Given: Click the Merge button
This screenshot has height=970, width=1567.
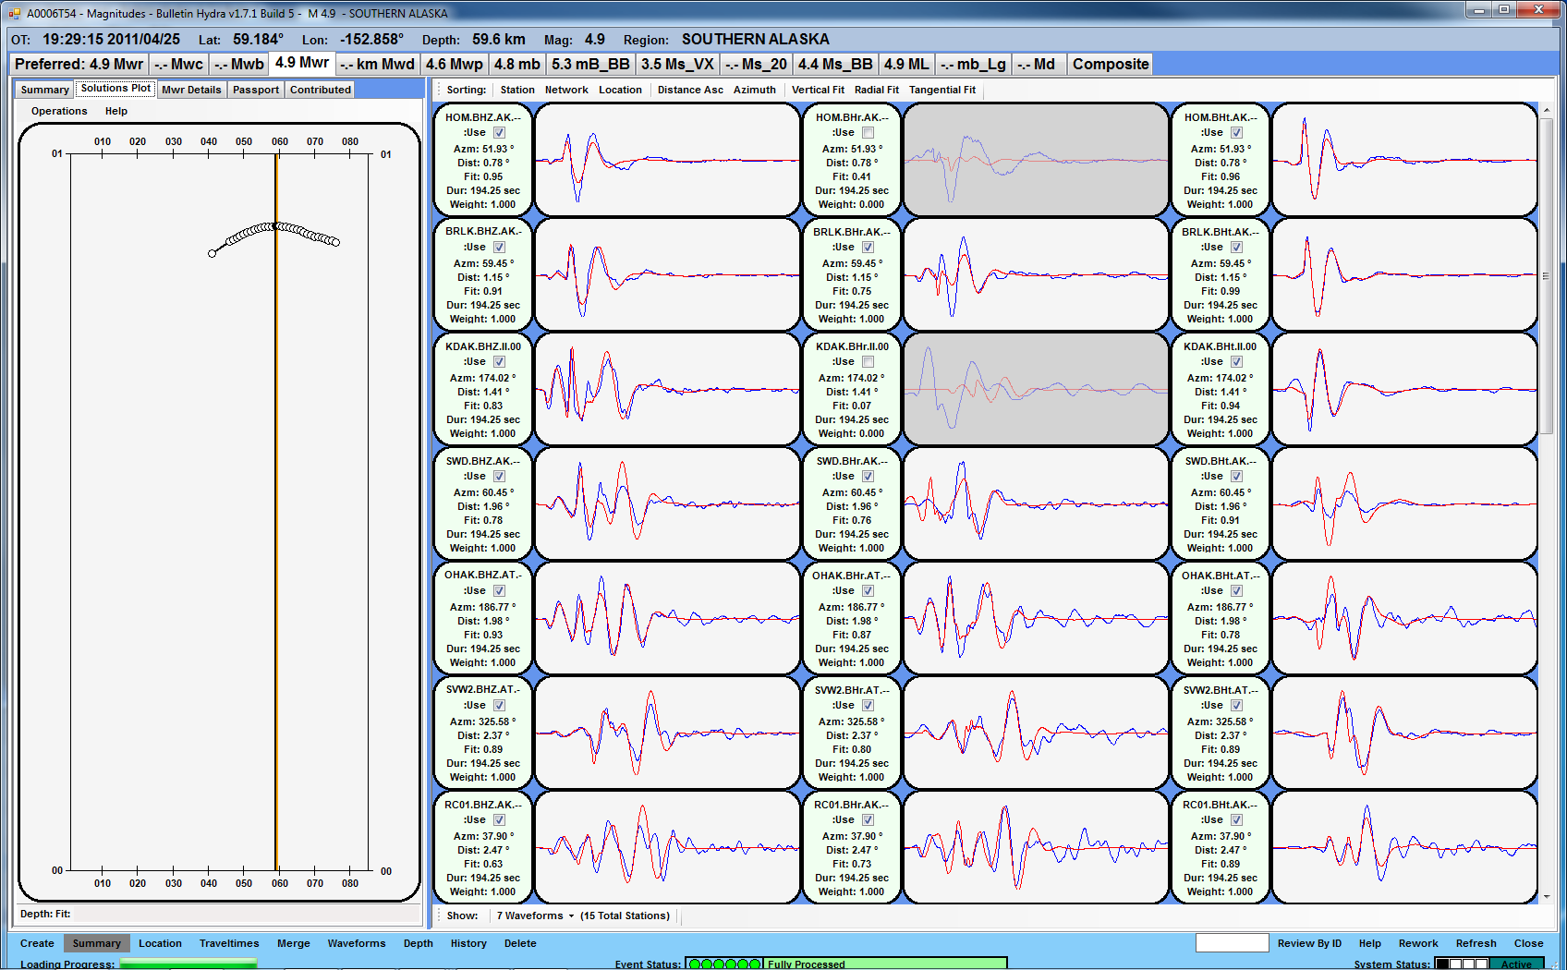Looking at the screenshot, I should coord(294,943).
